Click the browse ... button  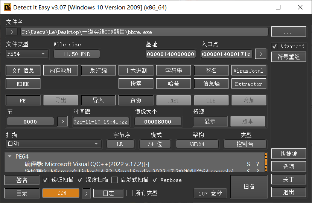(x=289, y=32)
